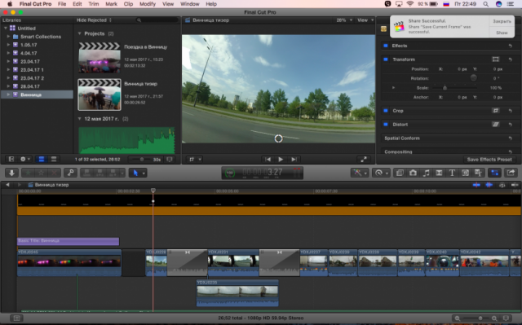Open the Enhancements magic wand menu
This screenshot has width=522, height=325.
coord(360,173)
